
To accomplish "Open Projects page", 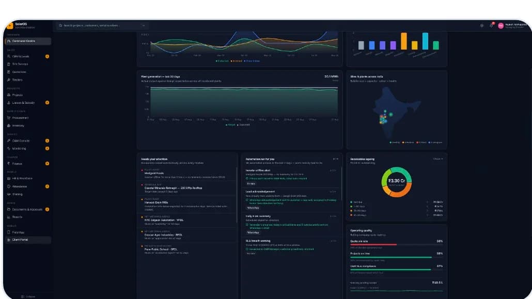I will click(28, 95).
